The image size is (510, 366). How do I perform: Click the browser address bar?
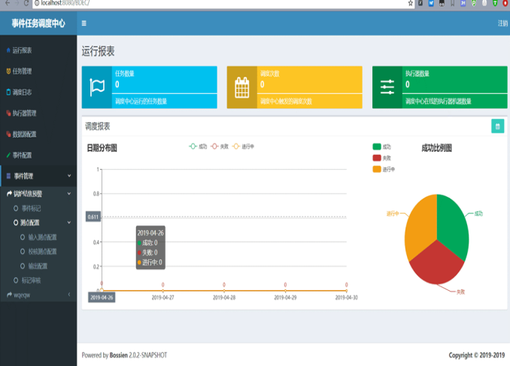(226, 4)
